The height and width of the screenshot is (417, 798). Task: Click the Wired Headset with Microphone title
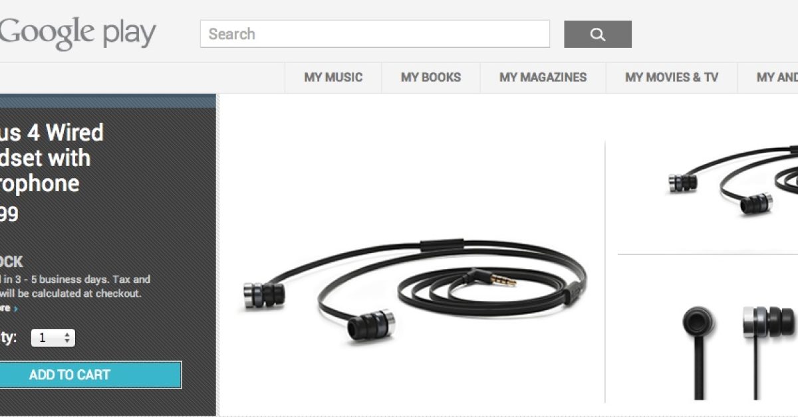coord(52,158)
